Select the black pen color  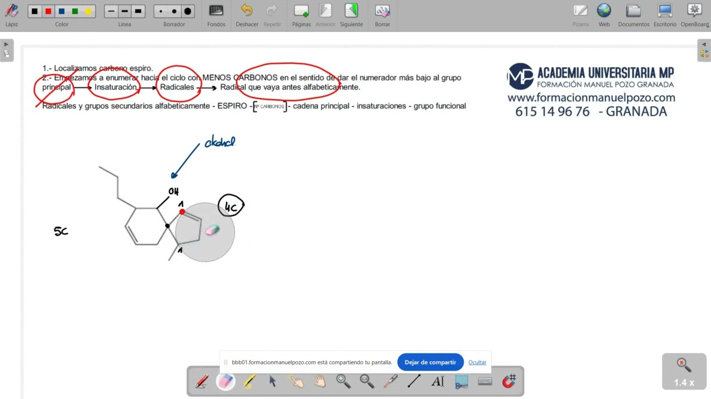[34, 11]
